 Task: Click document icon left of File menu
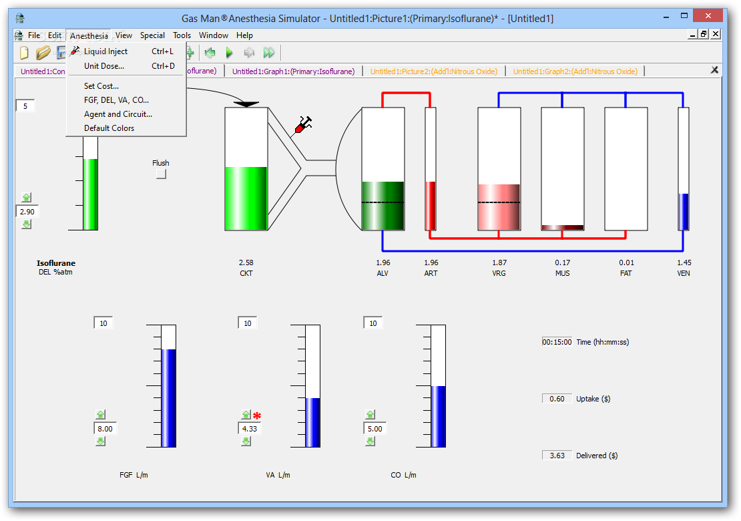(x=19, y=35)
